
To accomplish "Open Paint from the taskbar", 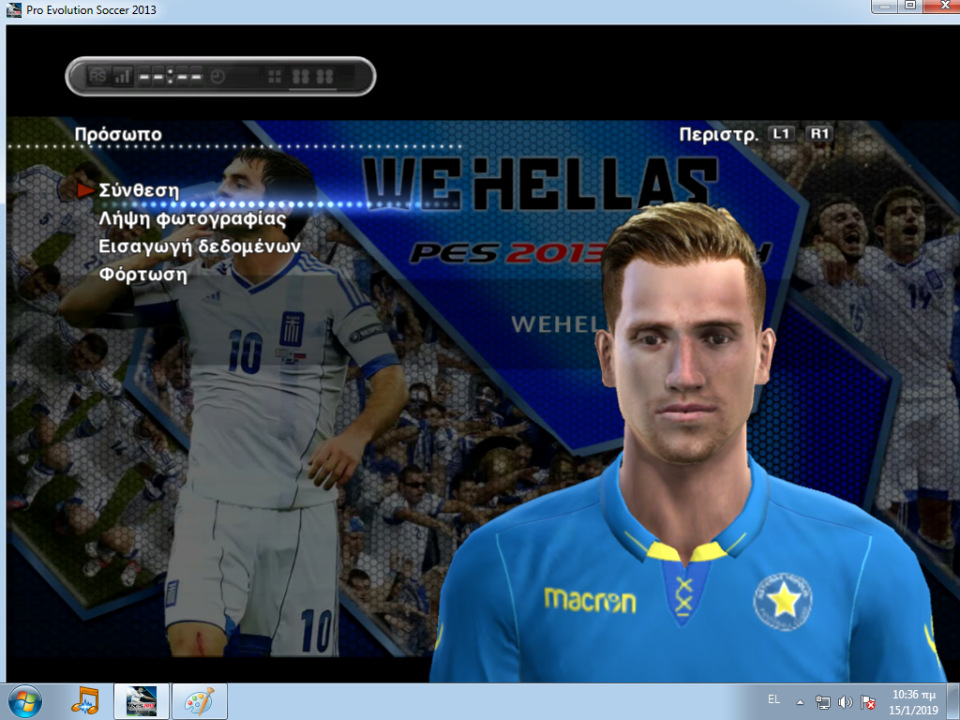I will [x=200, y=701].
